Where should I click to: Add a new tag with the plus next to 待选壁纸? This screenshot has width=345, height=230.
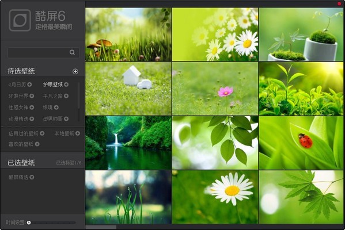[75, 71]
